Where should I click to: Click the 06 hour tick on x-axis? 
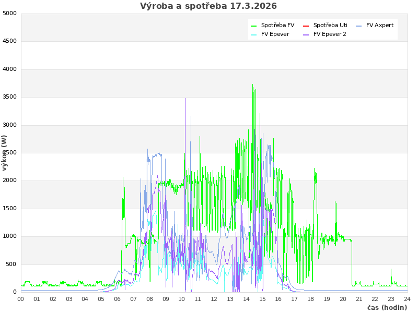click(x=118, y=299)
